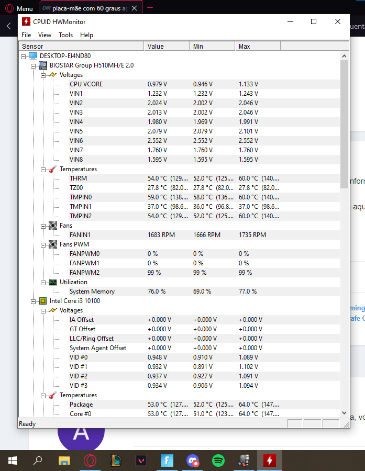Open taskbar search magnifier
The height and width of the screenshot is (471, 365).
point(38,461)
